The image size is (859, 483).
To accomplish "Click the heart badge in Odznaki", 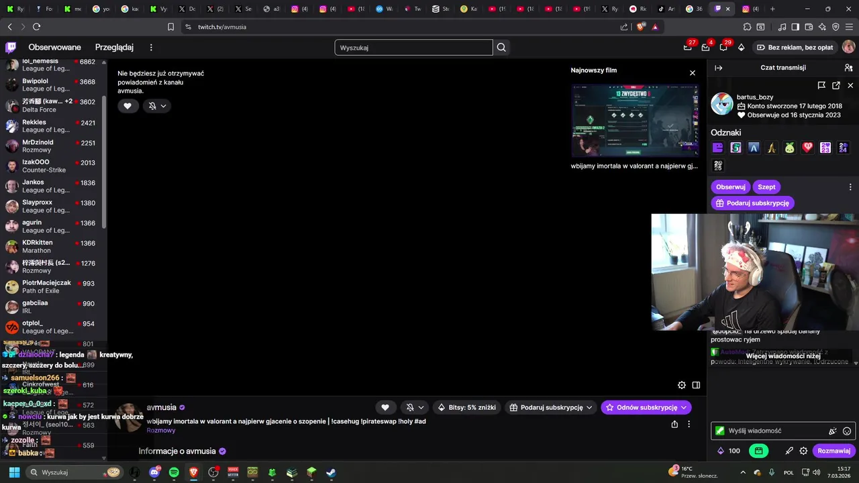I will pos(807,148).
